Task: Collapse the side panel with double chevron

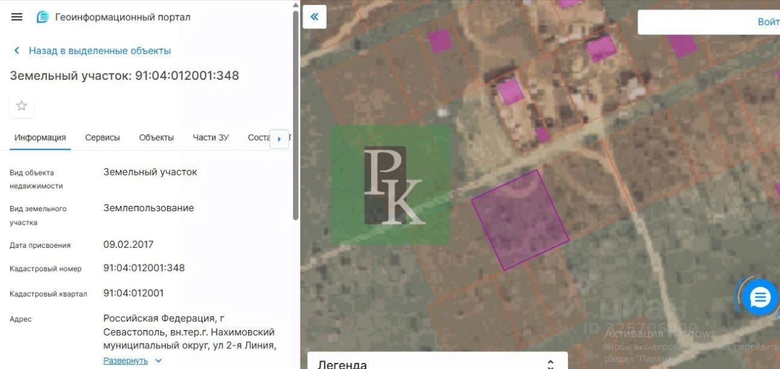Action: tap(314, 17)
